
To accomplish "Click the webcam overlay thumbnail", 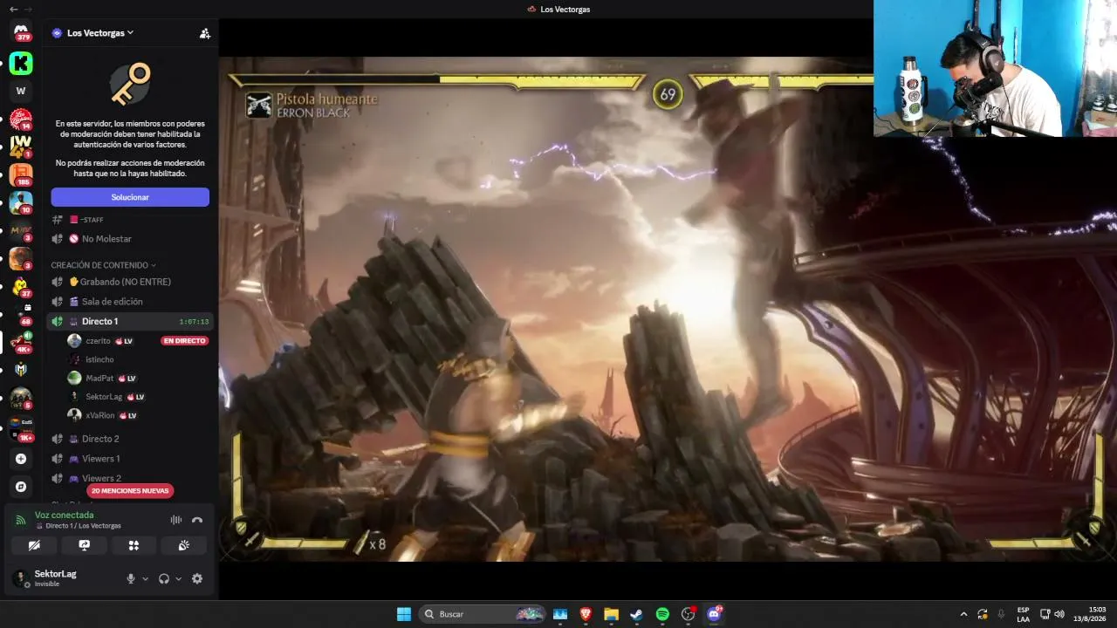I will pos(995,68).
